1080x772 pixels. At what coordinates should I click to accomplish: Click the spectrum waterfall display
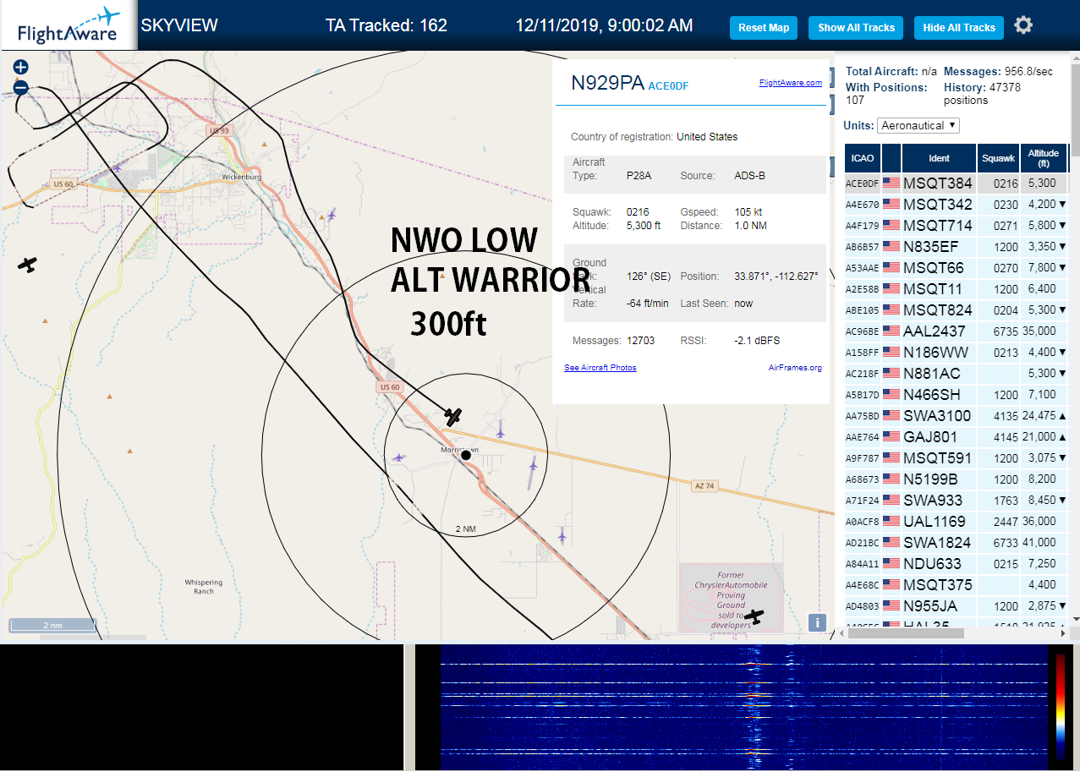(743, 707)
